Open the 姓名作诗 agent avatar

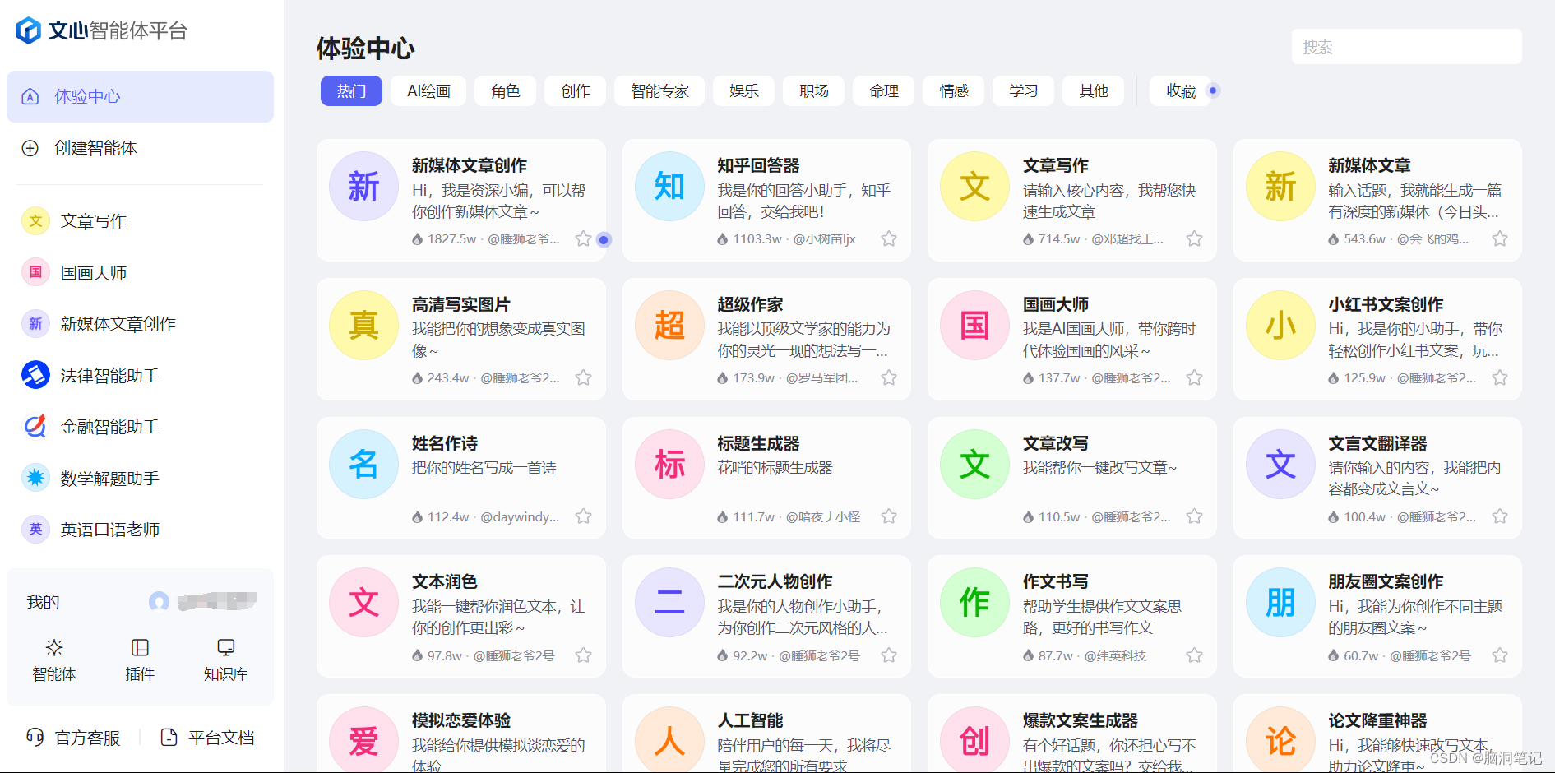click(x=363, y=465)
